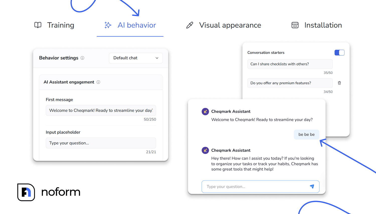The height and width of the screenshot is (214, 376).
Task: Open the Installation tab
Action: tap(323, 25)
